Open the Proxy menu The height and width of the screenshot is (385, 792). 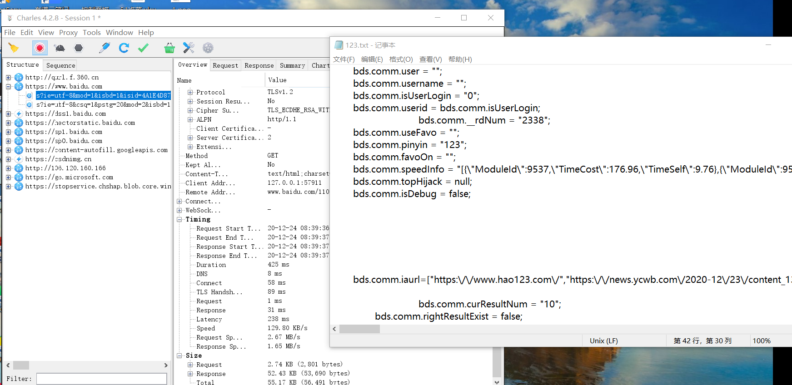[x=68, y=33]
